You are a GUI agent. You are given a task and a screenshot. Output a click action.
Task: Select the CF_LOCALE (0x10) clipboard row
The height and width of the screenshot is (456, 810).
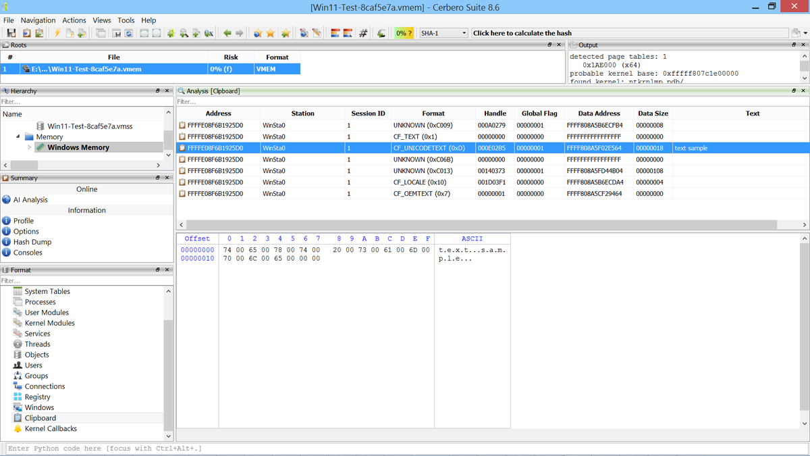492,182
